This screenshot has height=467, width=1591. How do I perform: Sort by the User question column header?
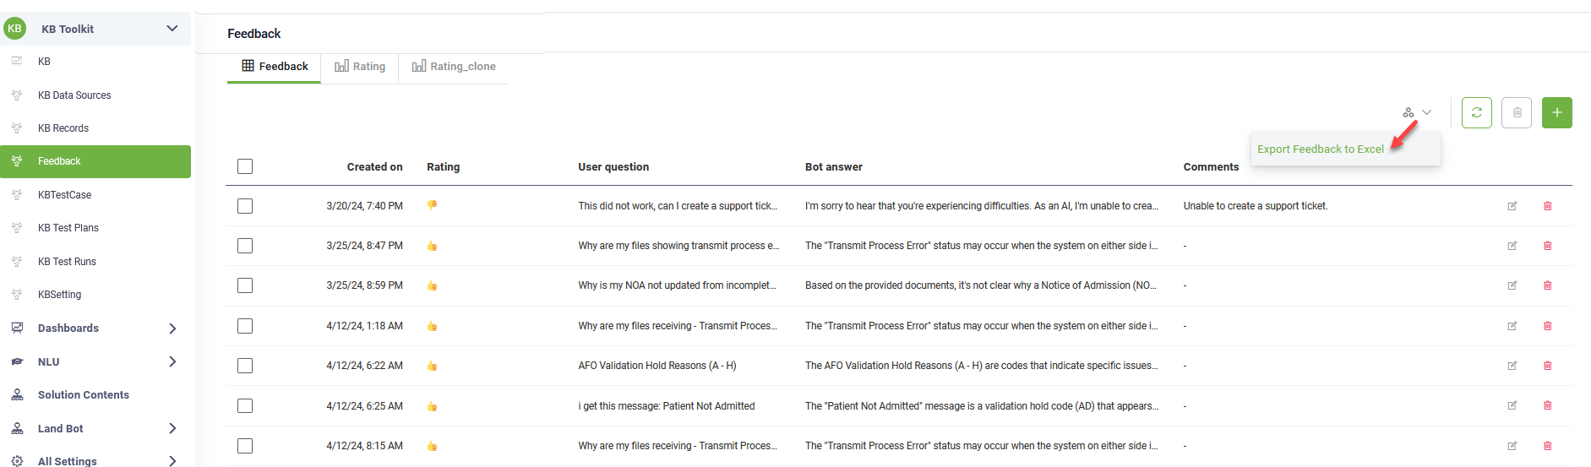pyautogui.click(x=613, y=167)
